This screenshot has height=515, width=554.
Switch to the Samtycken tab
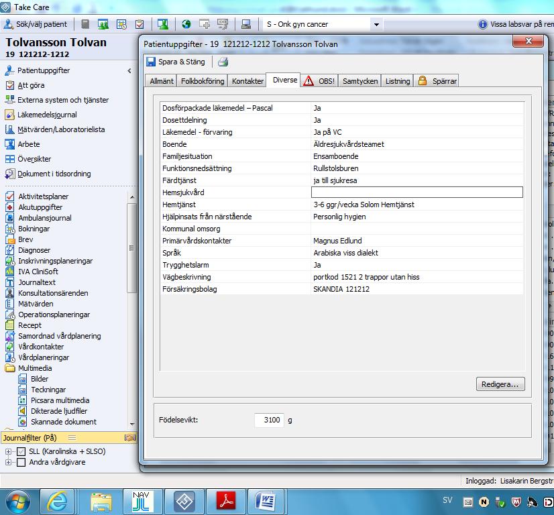pos(360,81)
